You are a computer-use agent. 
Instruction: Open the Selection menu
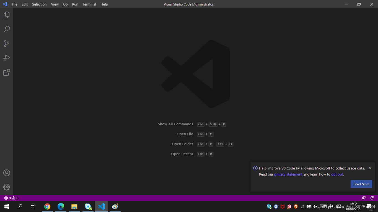(39, 4)
